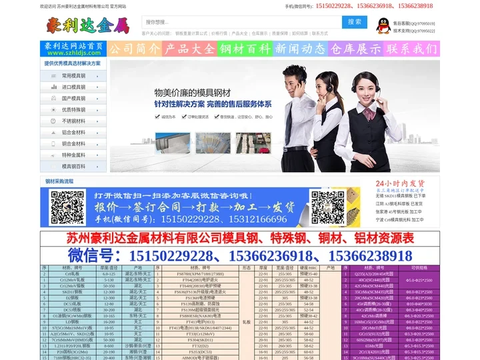Click the FT413电炉(H13) table cell

pos(200,322)
